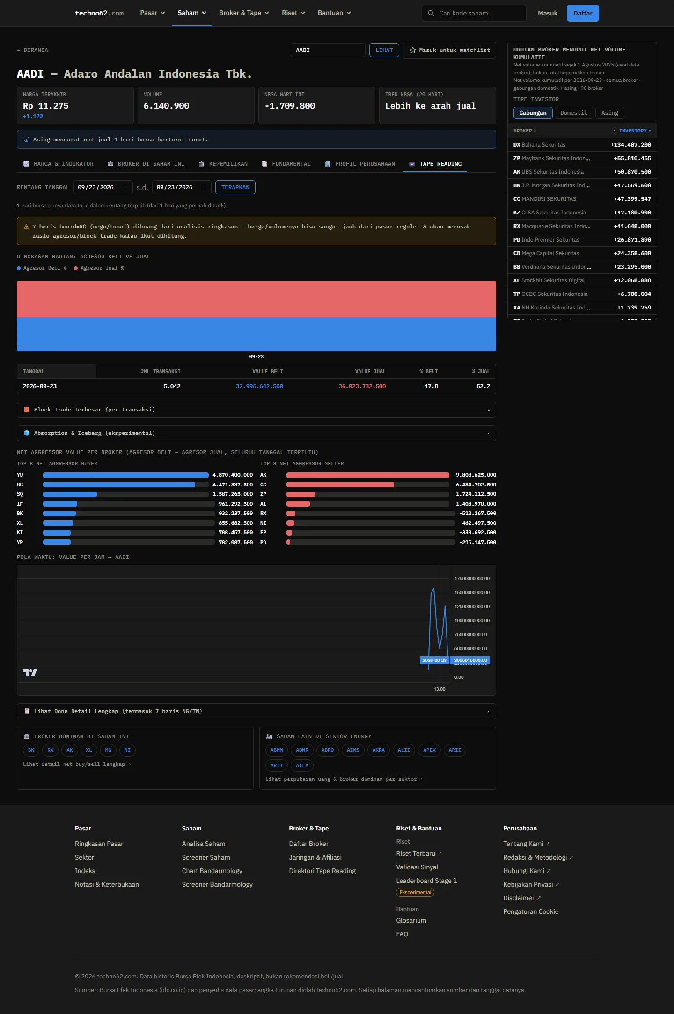The height and width of the screenshot is (1014, 674).
Task: Click the Saham Lain di Sektor factory icon
Action: (x=269, y=736)
